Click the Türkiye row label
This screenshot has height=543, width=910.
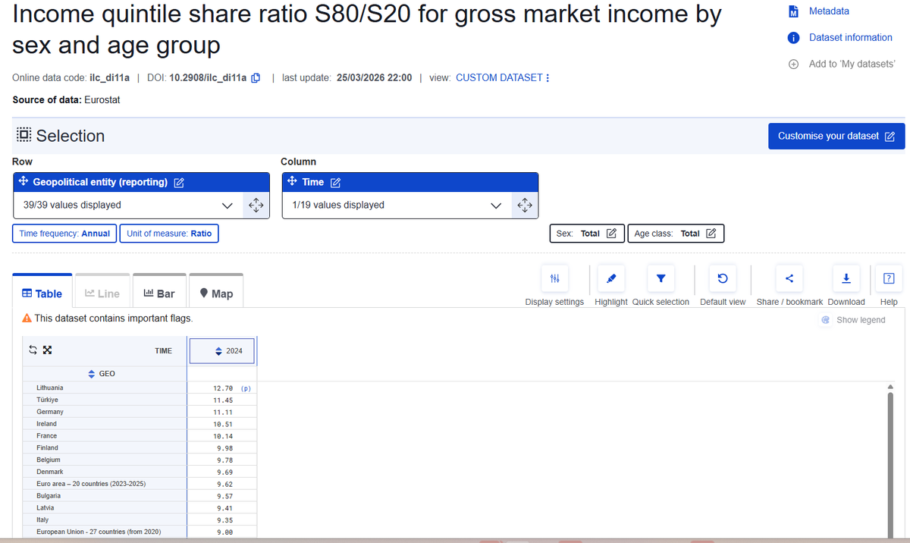pyautogui.click(x=47, y=400)
